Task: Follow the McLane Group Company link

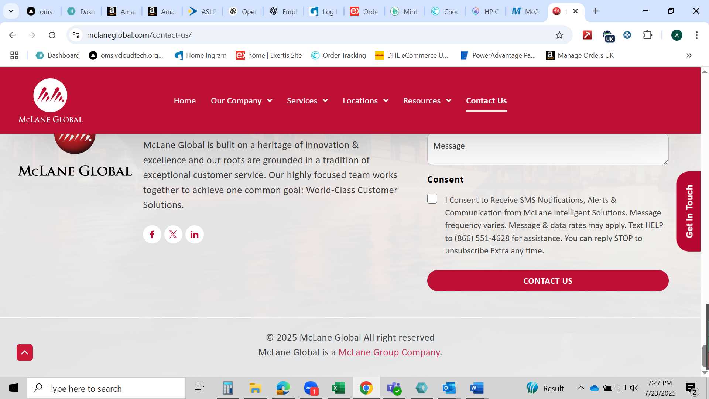Action: click(389, 352)
